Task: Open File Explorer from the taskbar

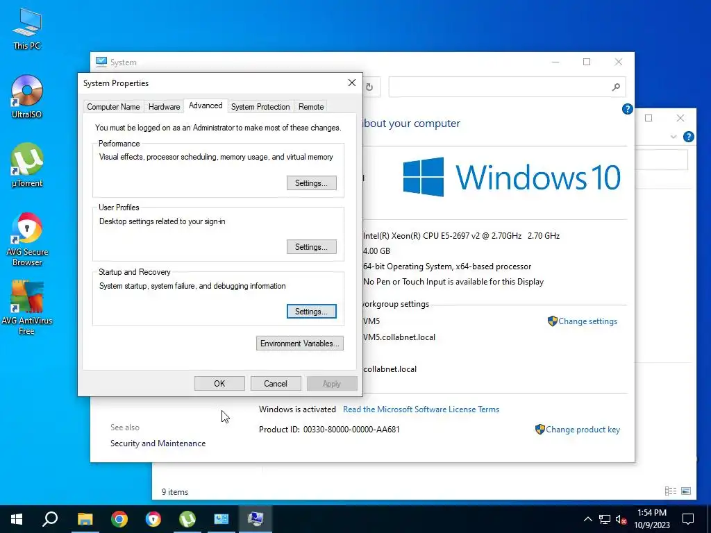Action: pyautogui.click(x=85, y=519)
